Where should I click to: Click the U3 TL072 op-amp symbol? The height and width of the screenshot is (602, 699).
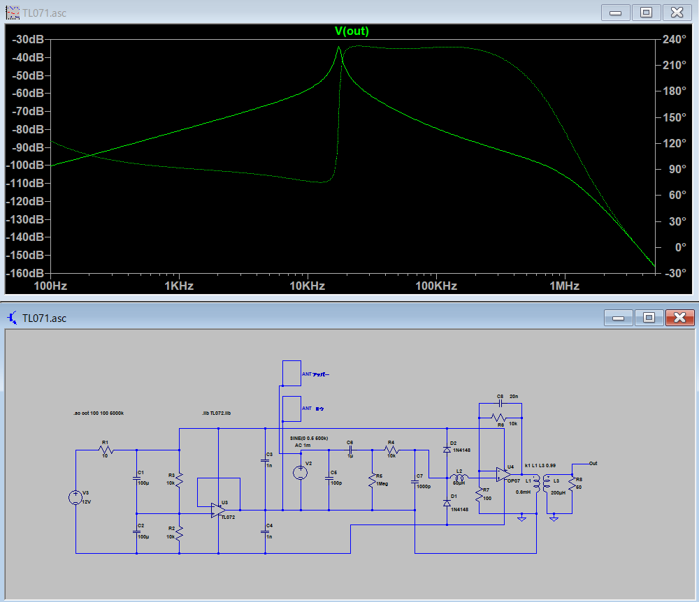pyautogui.click(x=218, y=511)
